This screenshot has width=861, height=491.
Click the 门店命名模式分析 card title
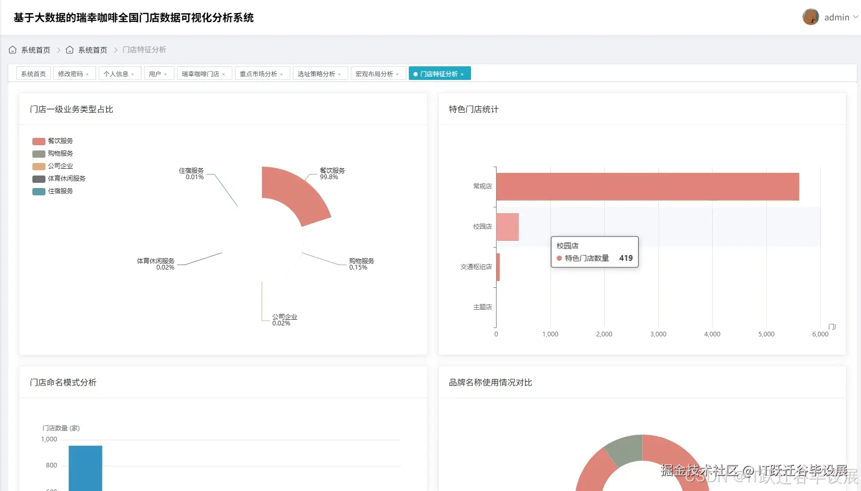[63, 382]
